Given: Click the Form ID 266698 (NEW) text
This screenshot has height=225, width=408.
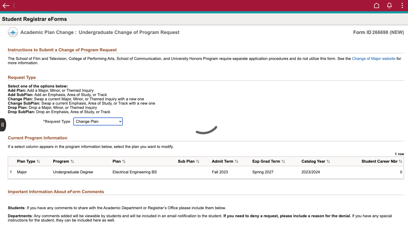Looking at the screenshot, I should (x=379, y=32).
